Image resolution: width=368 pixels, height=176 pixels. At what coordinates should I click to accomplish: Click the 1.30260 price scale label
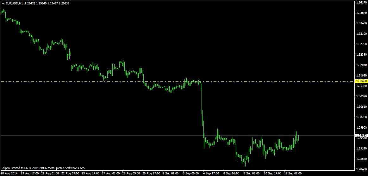pyautogui.click(x=361, y=117)
